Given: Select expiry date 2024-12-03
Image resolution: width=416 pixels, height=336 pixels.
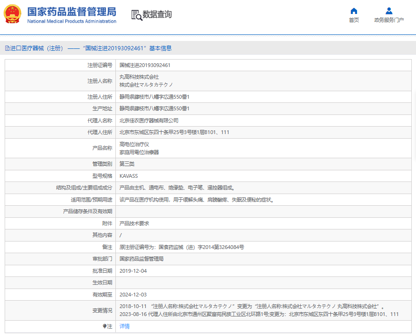Looking at the screenshot, I should click(133, 295).
